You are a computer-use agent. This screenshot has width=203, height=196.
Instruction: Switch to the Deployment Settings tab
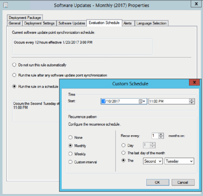39,23
